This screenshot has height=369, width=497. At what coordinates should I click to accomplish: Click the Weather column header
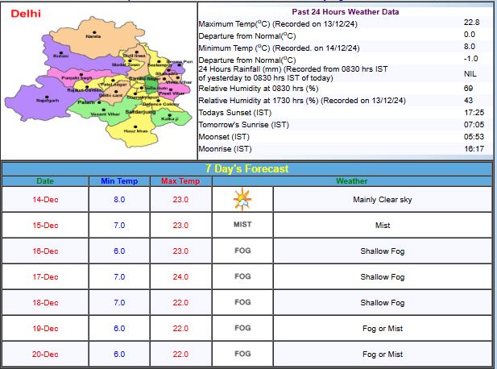click(x=351, y=181)
